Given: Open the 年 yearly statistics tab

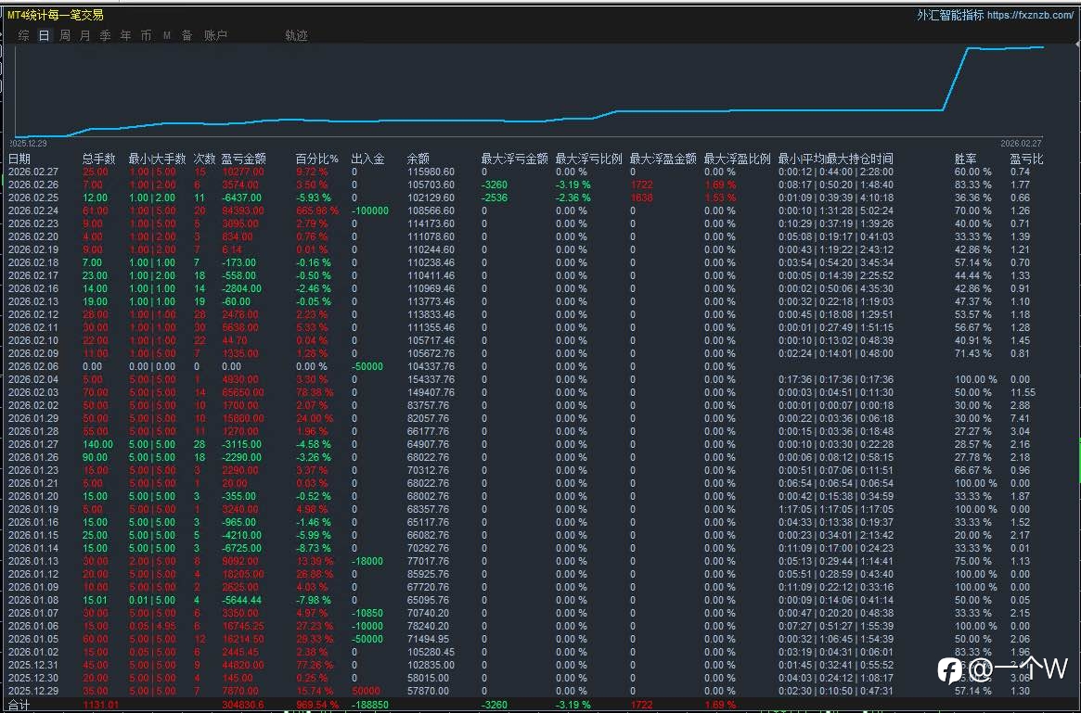Looking at the screenshot, I should (x=126, y=35).
